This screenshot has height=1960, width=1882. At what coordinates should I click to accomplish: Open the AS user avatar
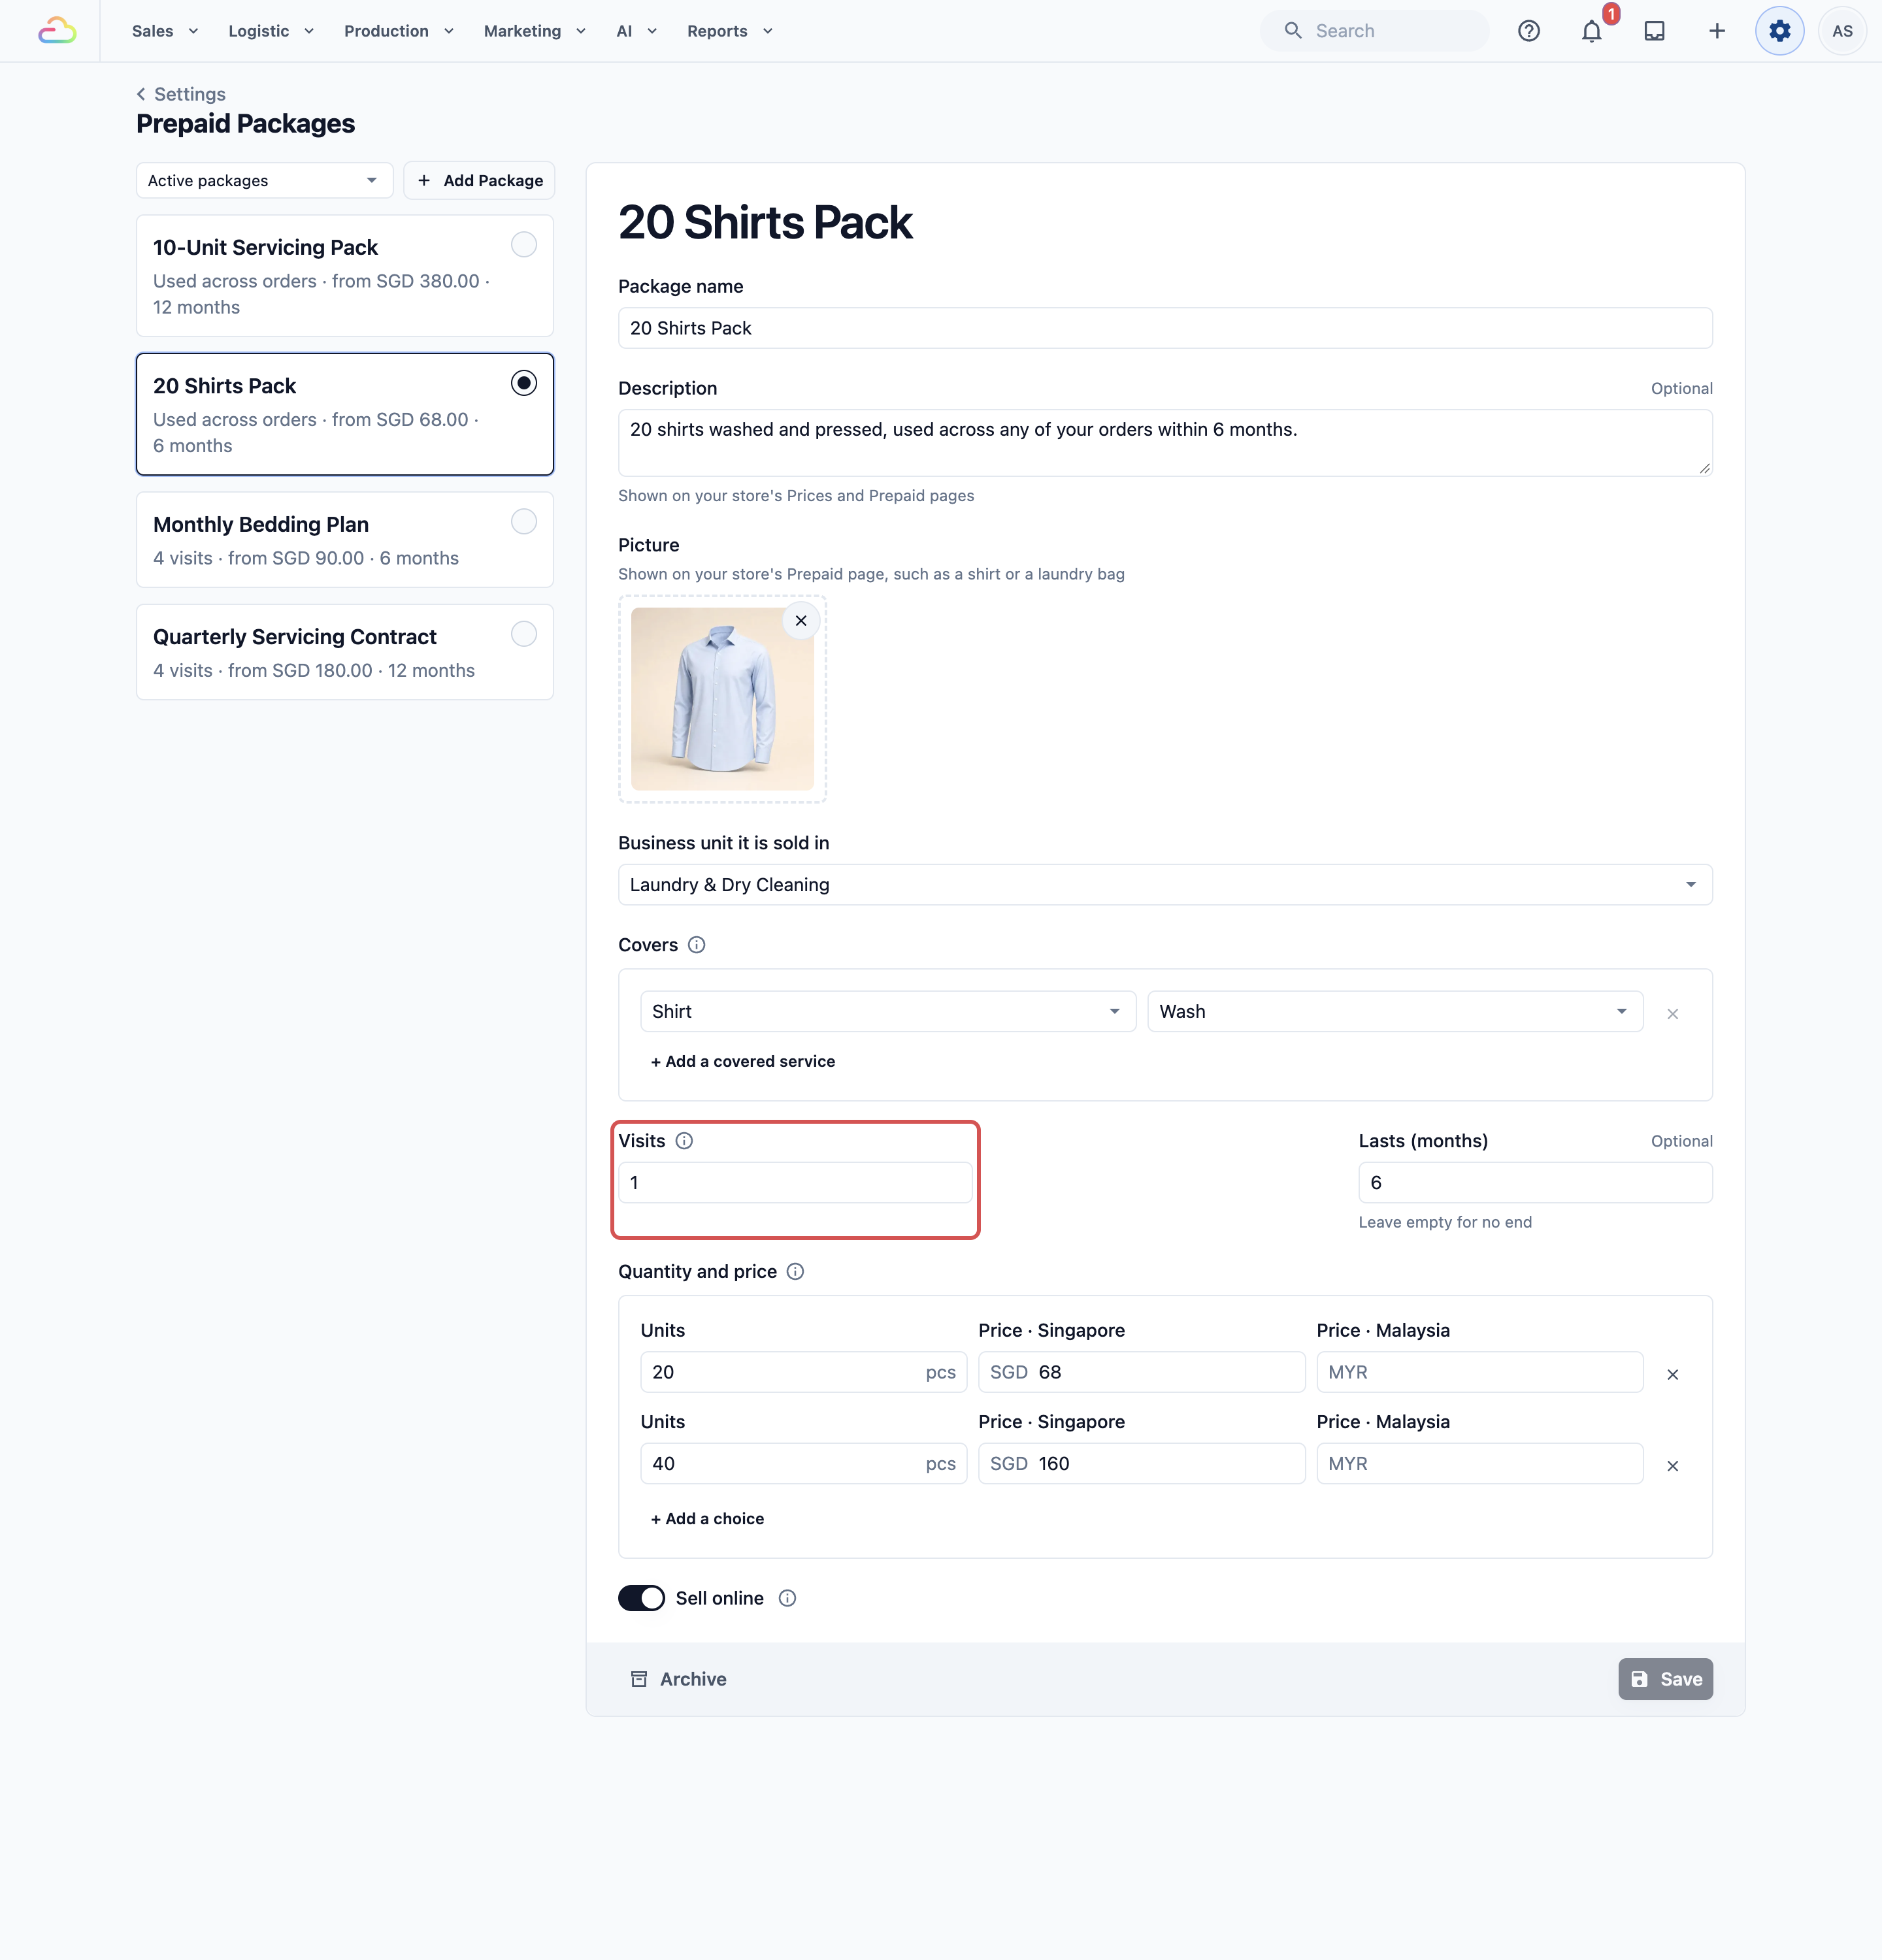coord(1842,31)
